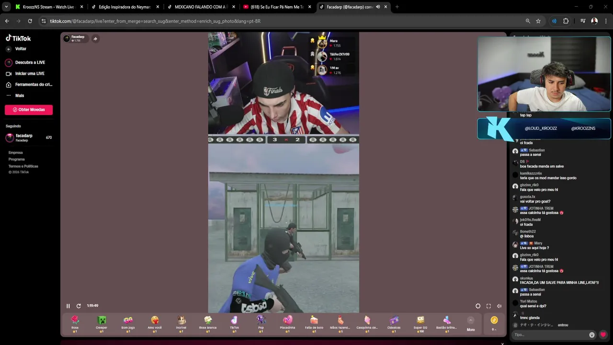Send the Incrível gift
Image resolution: width=613 pixels, height=345 pixels.
181,324
